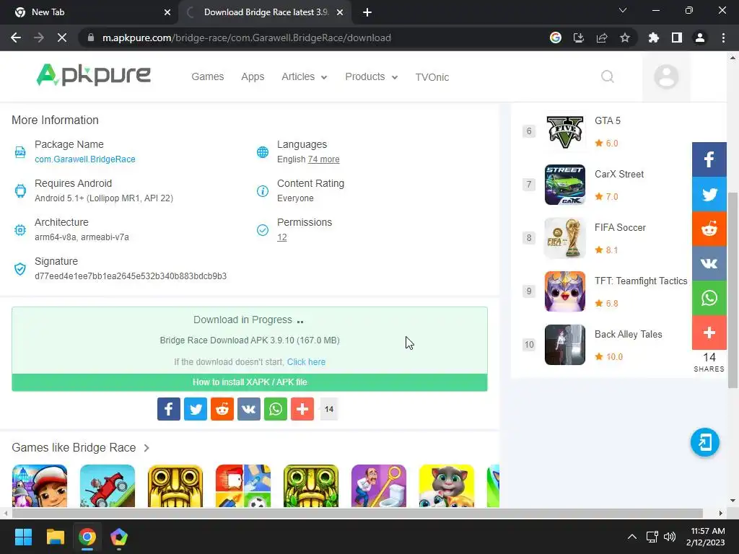739x554 pixels.
Task: Open the Games menu item
Action: (207, 76)
